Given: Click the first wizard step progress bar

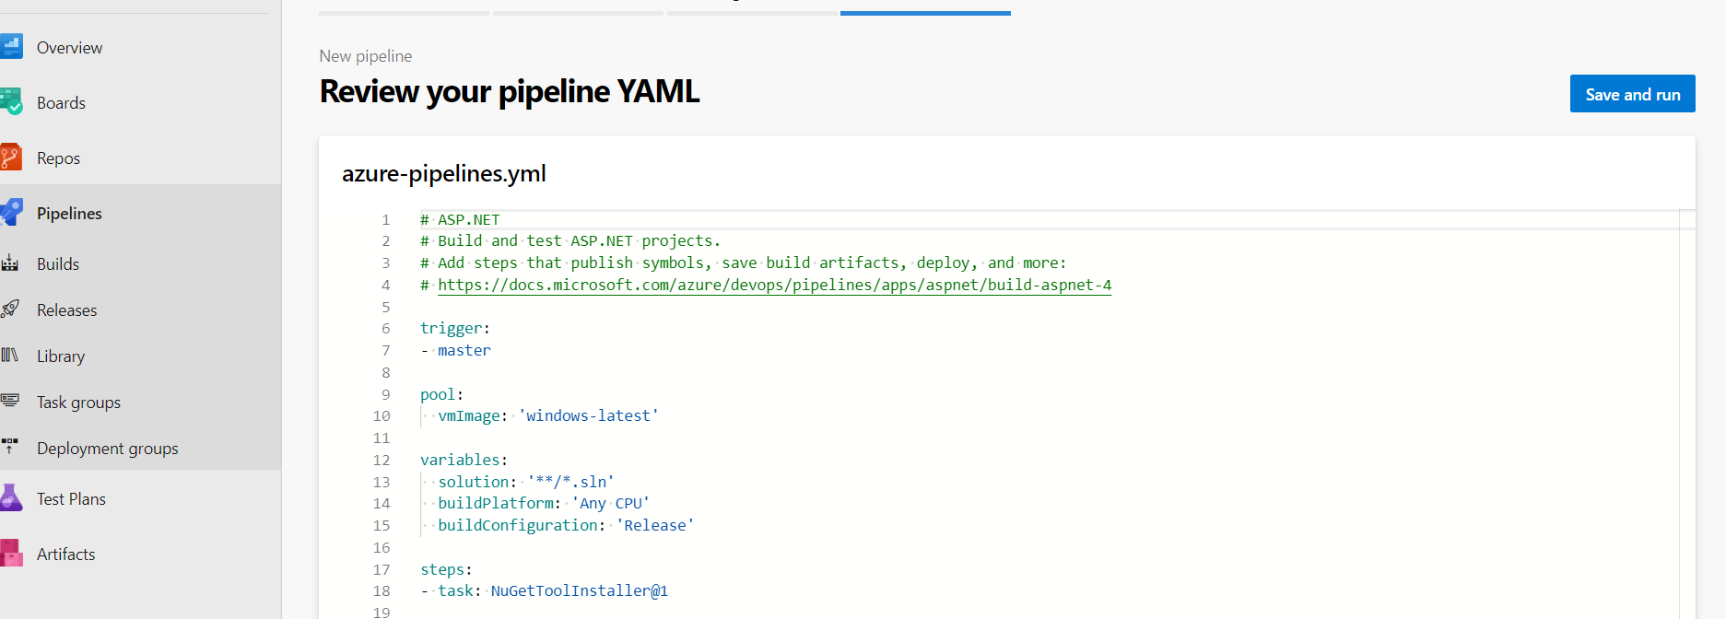Looking at the screenshot, I should pos(404,13).
